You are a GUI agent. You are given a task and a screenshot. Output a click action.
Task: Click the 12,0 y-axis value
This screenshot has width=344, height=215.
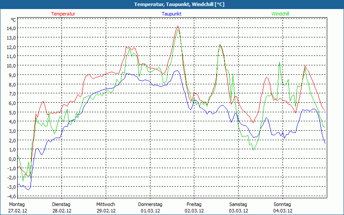11,47
